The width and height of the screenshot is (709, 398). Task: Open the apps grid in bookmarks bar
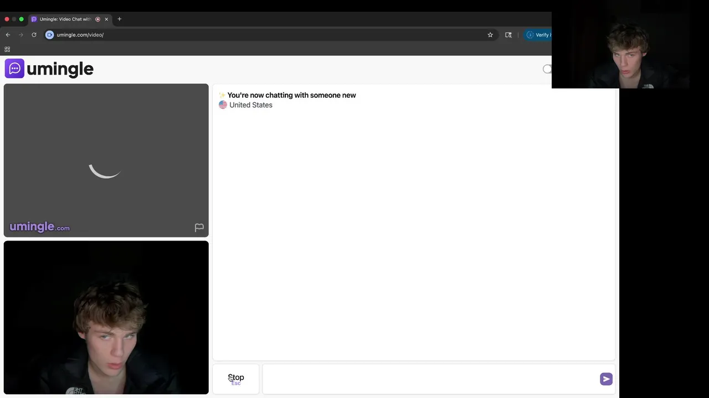tap(7, 49)
